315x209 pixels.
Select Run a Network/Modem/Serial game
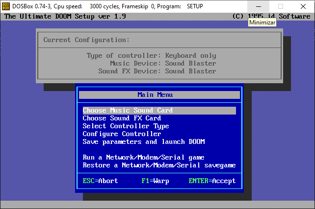point(143,158)
